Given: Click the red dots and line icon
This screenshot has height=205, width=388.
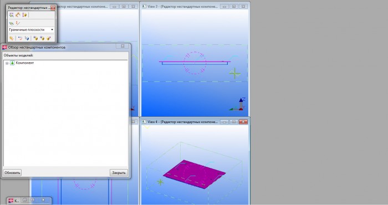Looking at the screenshot, I should pyautogui.click(x=18, y=23).
